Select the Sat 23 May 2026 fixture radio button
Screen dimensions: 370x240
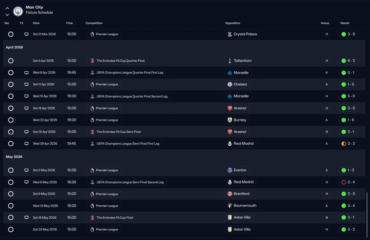point(11,229)
